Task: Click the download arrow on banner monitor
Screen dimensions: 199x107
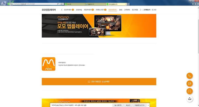Action: [108, 27]
